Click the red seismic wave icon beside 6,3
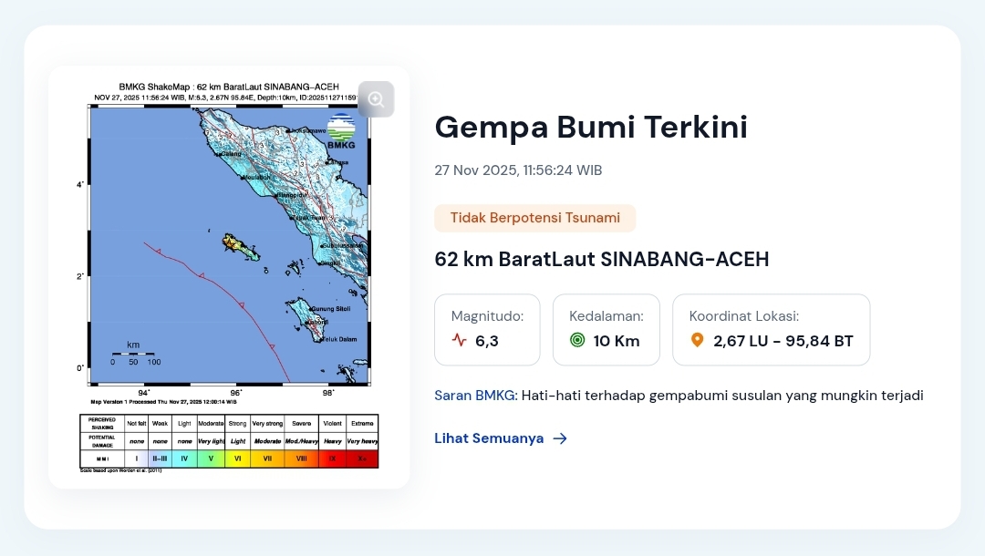 point(459,341)
